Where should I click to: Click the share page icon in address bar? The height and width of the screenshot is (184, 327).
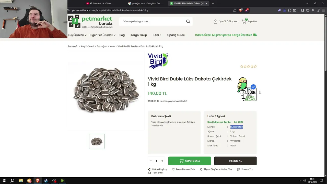pos(234,10)
